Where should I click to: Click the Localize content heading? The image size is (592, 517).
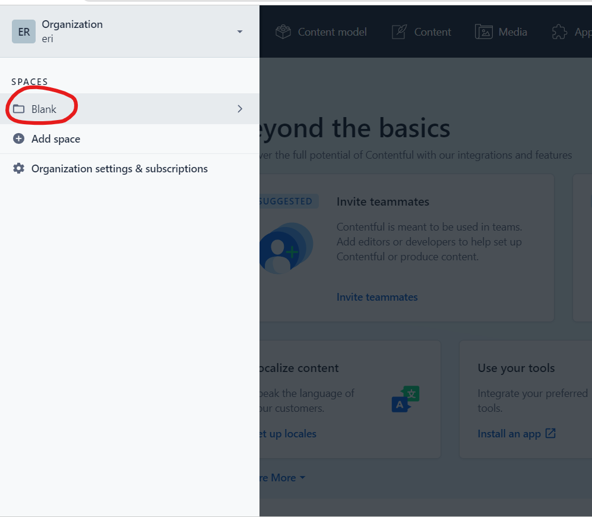point(299,368)
